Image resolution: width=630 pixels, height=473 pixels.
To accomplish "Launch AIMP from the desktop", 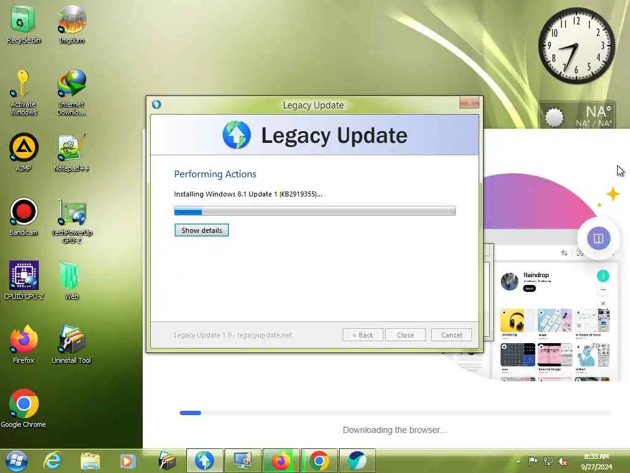I will click(23, 152).
